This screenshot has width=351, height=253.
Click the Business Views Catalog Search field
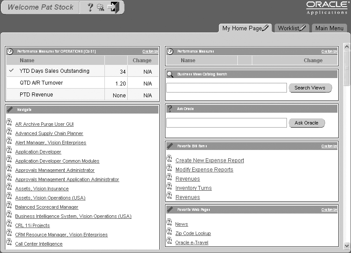coord(226,88)
